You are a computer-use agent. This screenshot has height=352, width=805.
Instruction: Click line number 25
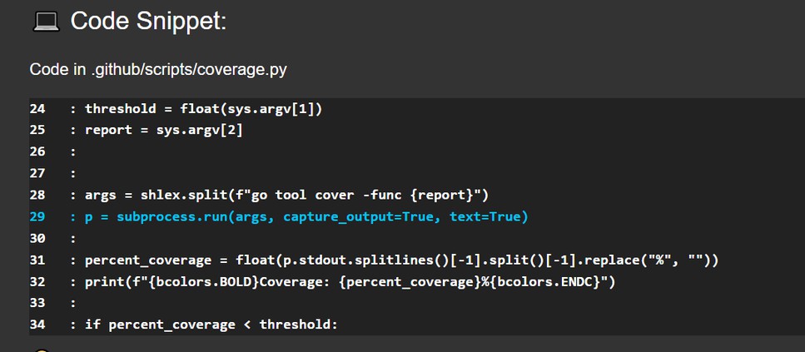point(37,130)
